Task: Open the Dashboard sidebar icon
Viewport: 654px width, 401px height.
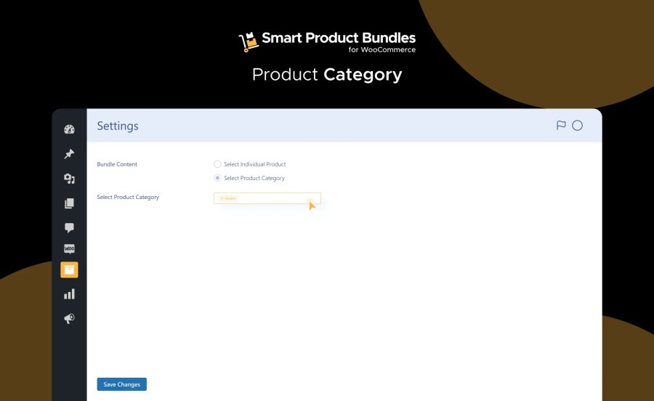Action: tap(69, 129)
